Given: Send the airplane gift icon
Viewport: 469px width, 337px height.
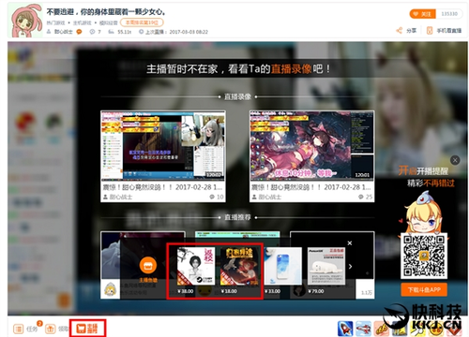Looking at the screenshot, I should point(363,329).
